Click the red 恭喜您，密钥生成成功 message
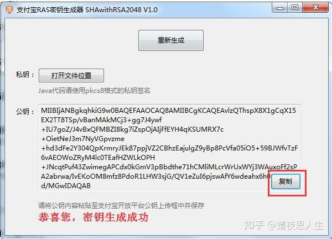 (93, 217)
